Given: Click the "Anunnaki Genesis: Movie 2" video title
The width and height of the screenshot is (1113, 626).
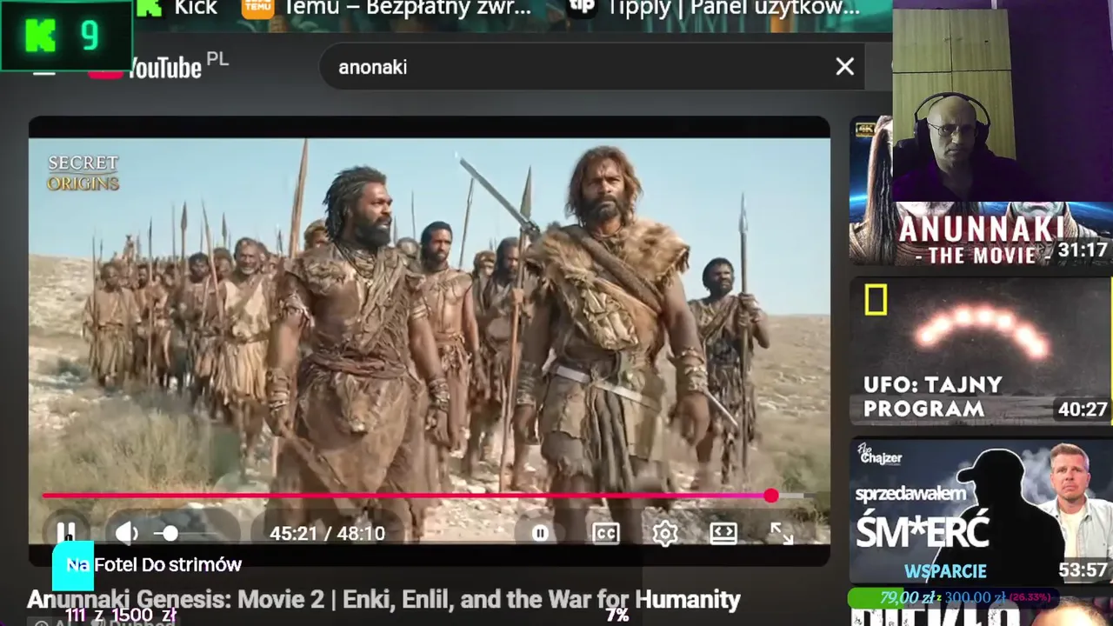Looking at the screenshot, I should (383, 599).
